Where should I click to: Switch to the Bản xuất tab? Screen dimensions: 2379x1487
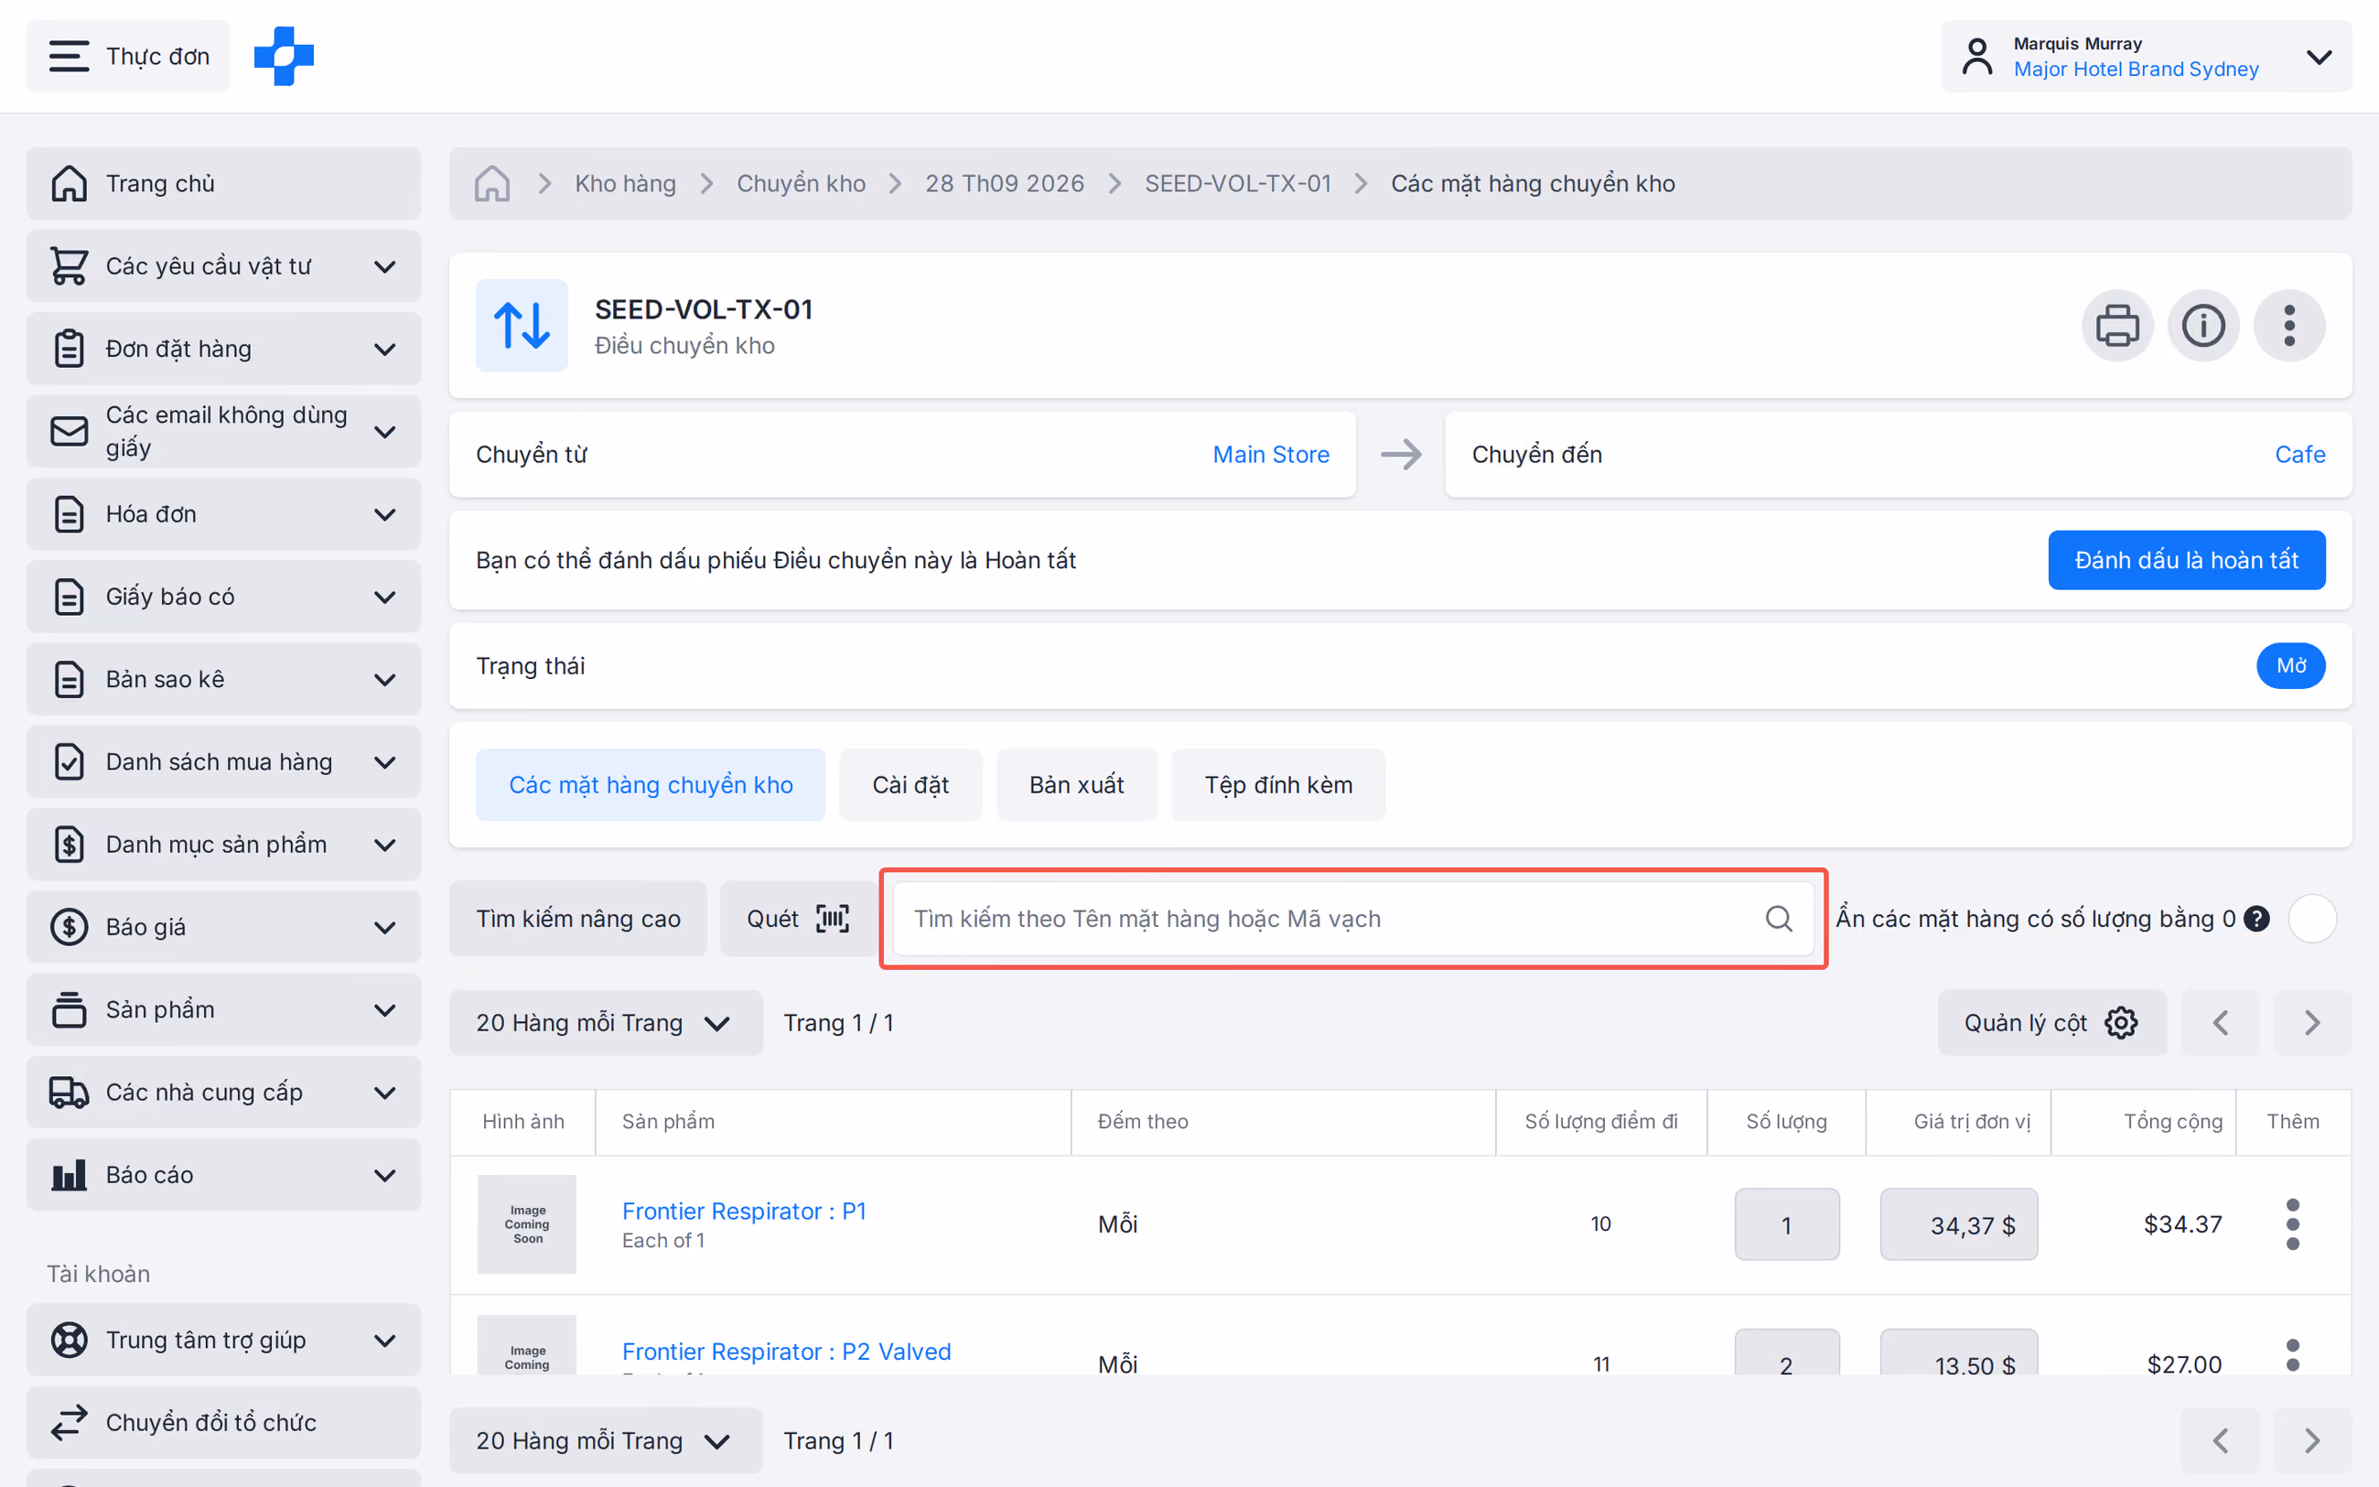pos(1076,785)
